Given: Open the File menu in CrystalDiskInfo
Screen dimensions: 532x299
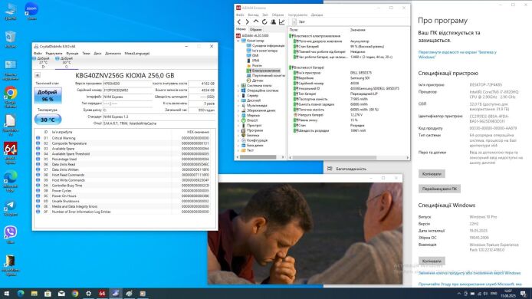Looking at the screenshot, I should click(x=38, y=54).
